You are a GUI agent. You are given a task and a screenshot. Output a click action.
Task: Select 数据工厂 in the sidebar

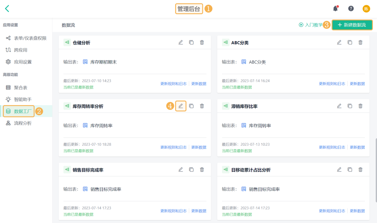(23, 111)
